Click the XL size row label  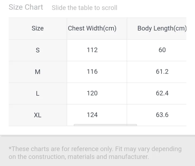[x=38, y=115]
